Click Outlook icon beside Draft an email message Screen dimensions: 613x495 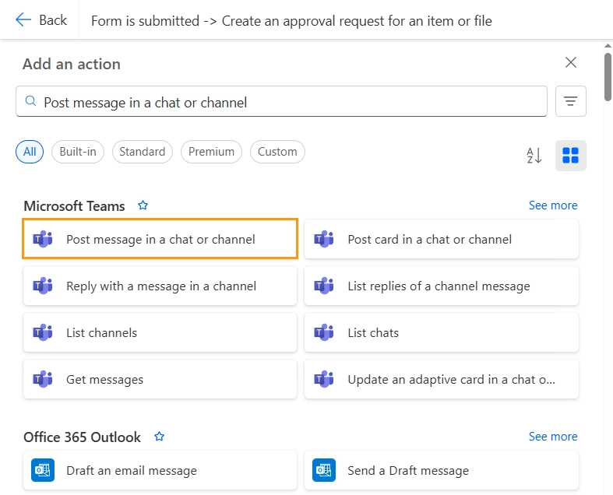[43, 470]
